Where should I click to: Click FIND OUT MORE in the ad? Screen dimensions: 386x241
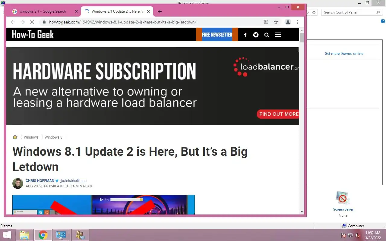point(279,114)
